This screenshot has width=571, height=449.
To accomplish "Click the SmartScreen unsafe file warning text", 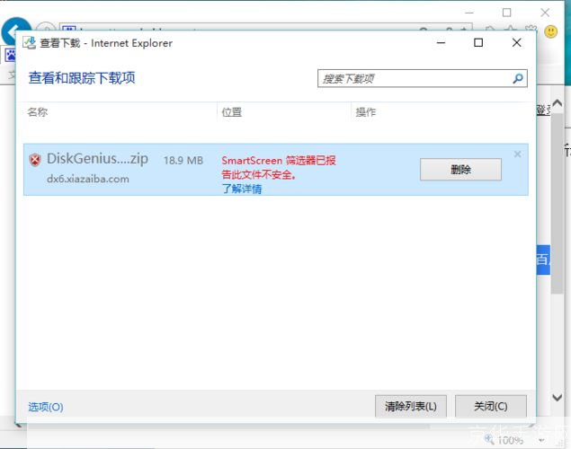I will pos(279,167).
